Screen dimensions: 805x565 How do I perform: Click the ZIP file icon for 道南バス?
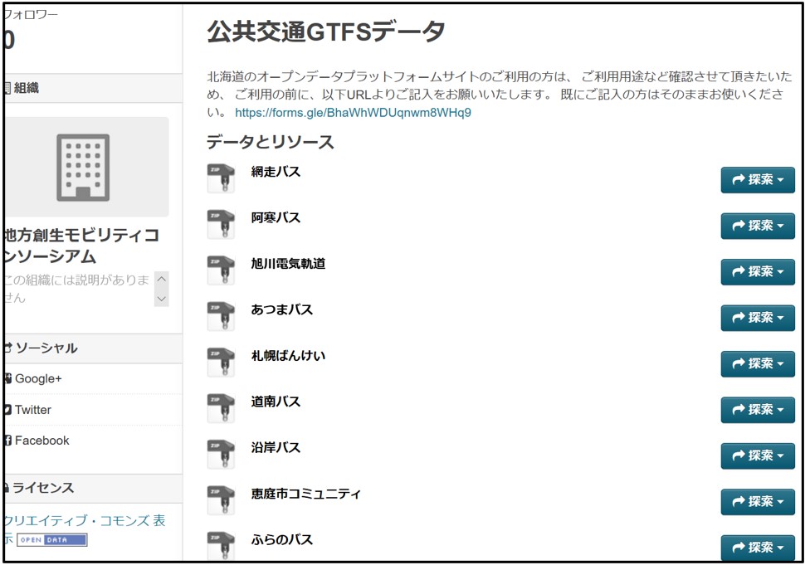point(221,408)
